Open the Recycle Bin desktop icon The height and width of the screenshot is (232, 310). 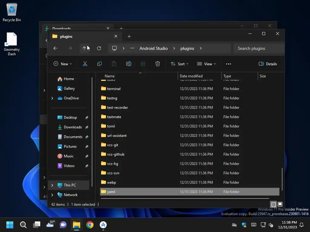(x=12, y=12)
